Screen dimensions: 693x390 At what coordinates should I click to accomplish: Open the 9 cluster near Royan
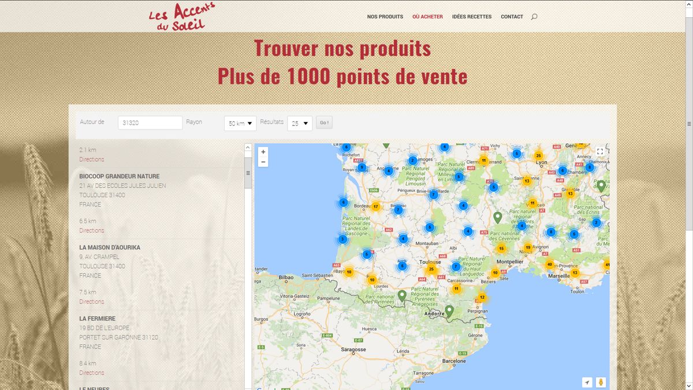click(x=362, y=168)
